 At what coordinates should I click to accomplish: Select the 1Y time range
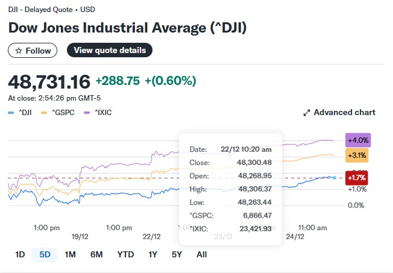click(153, 254)
